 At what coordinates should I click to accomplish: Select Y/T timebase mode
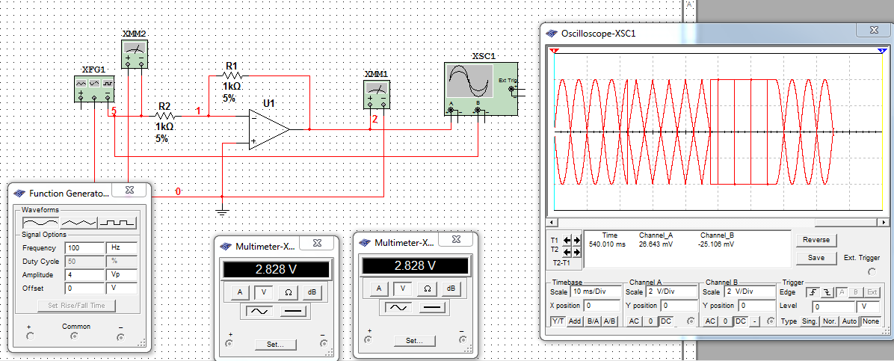558,321
